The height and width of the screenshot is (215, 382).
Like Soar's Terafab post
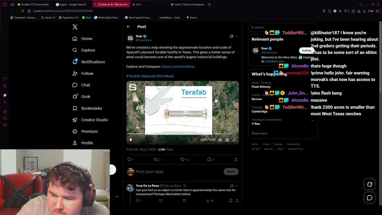(x=182, y=159)
